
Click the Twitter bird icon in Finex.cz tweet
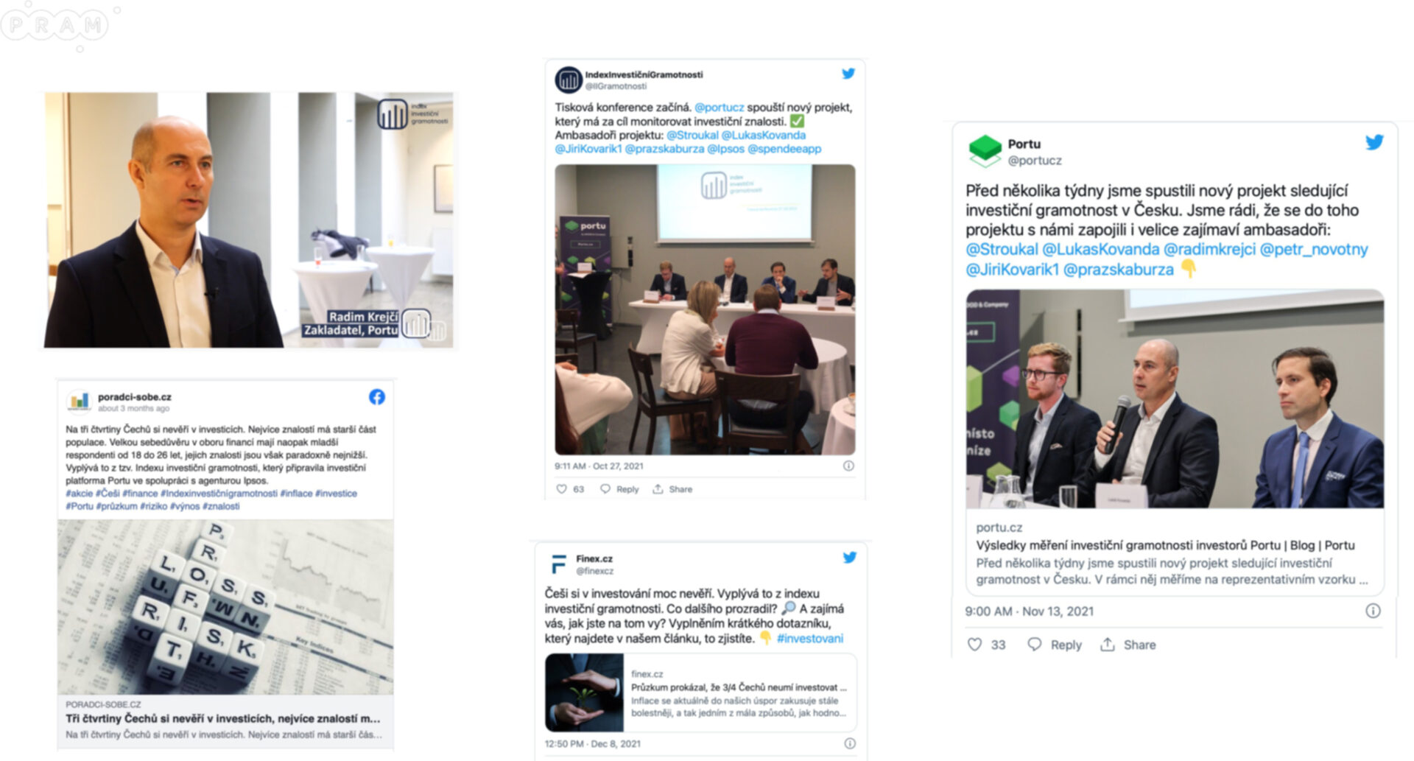tap(849, 558)
